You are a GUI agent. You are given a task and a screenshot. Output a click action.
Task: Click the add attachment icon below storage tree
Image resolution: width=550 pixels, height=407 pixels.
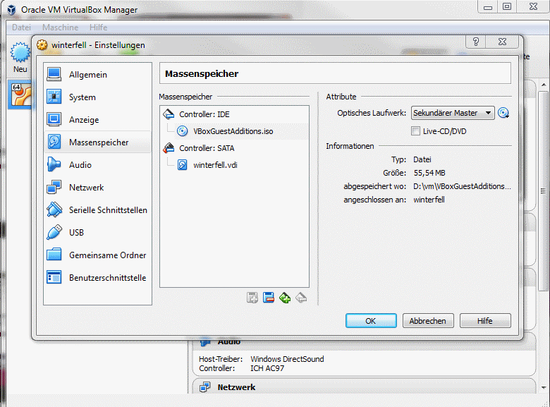(x=252, y=298)
